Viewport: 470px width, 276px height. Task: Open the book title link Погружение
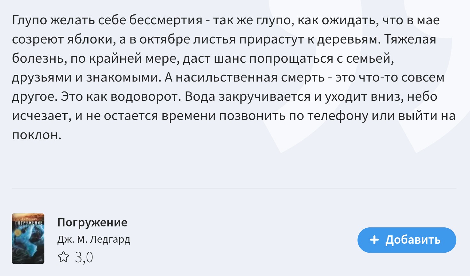point(92,222)
